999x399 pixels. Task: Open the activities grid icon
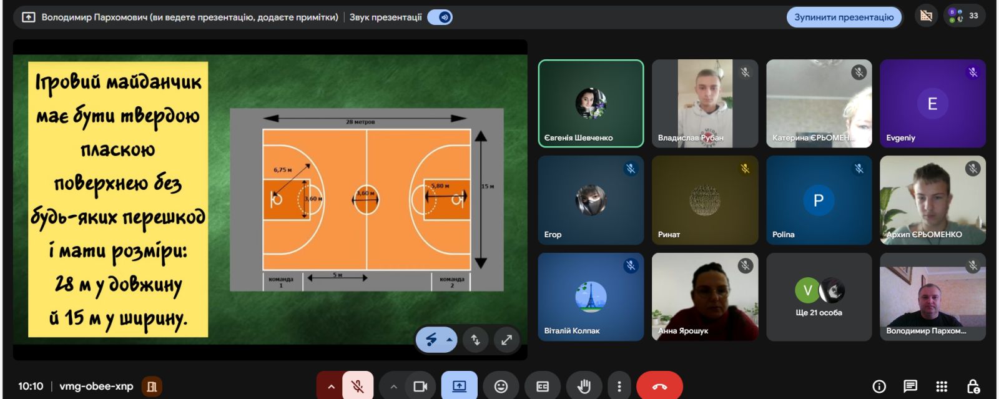[x=942, y=387]
